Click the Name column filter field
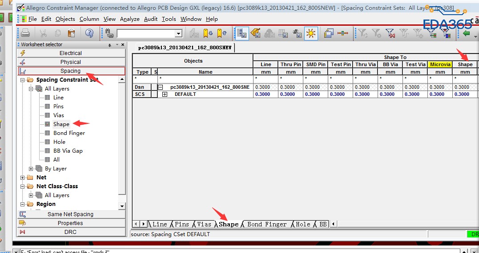Viewport: 479px width, 253px height. [205, 79]
